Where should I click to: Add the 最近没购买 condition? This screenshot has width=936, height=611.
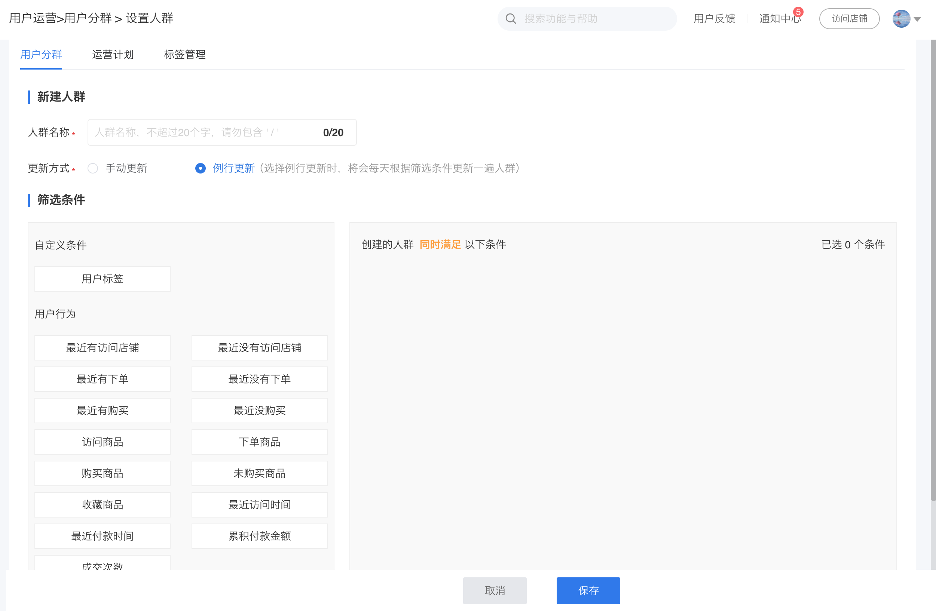[259, 411]
